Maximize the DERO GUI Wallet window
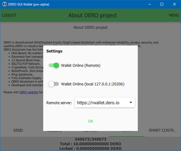The width and height of the screenshot is (181, 151). coord(162,4)
